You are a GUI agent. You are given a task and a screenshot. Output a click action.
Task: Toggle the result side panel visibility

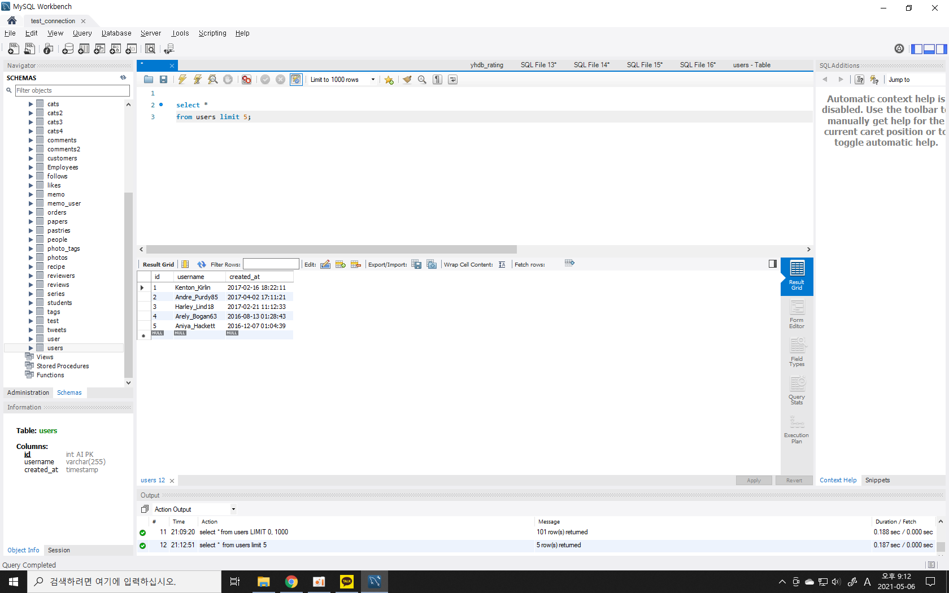point(773,264)
